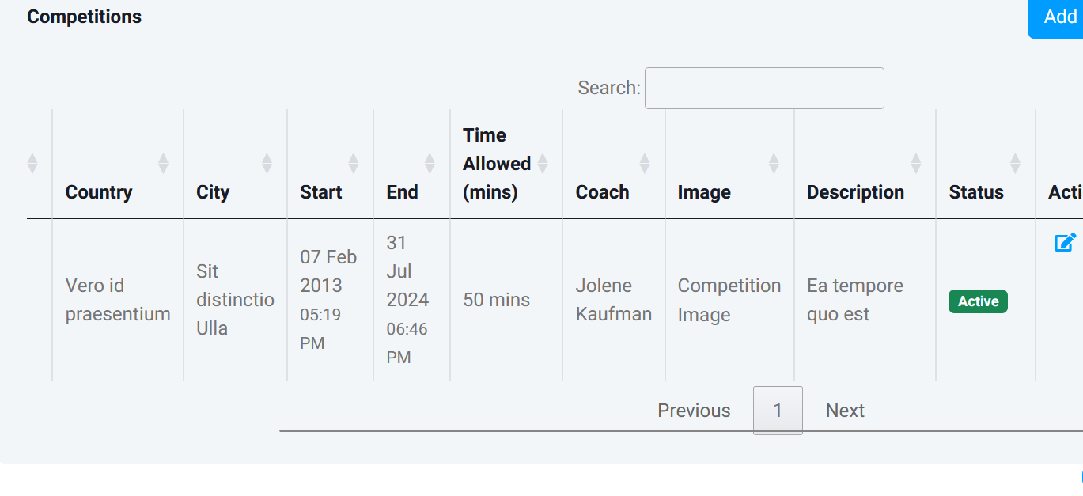Select page 1 in pagination
The image size is (1083, 496).
[778, 411]
